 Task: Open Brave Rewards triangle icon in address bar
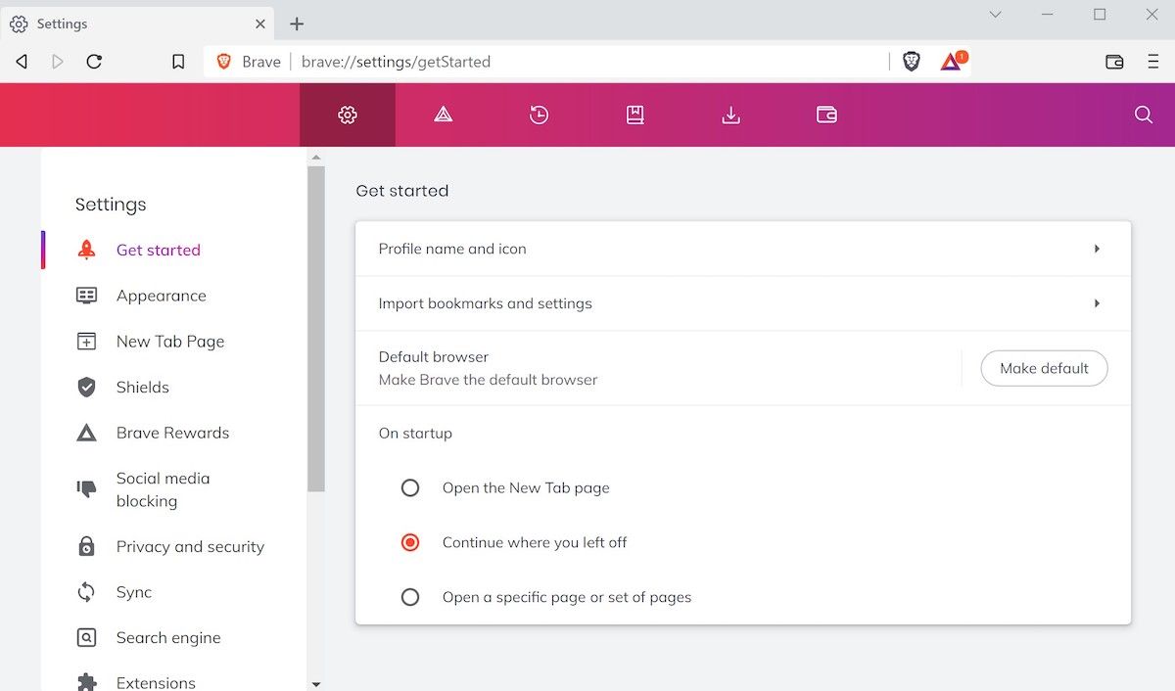[x=951, y=62]
